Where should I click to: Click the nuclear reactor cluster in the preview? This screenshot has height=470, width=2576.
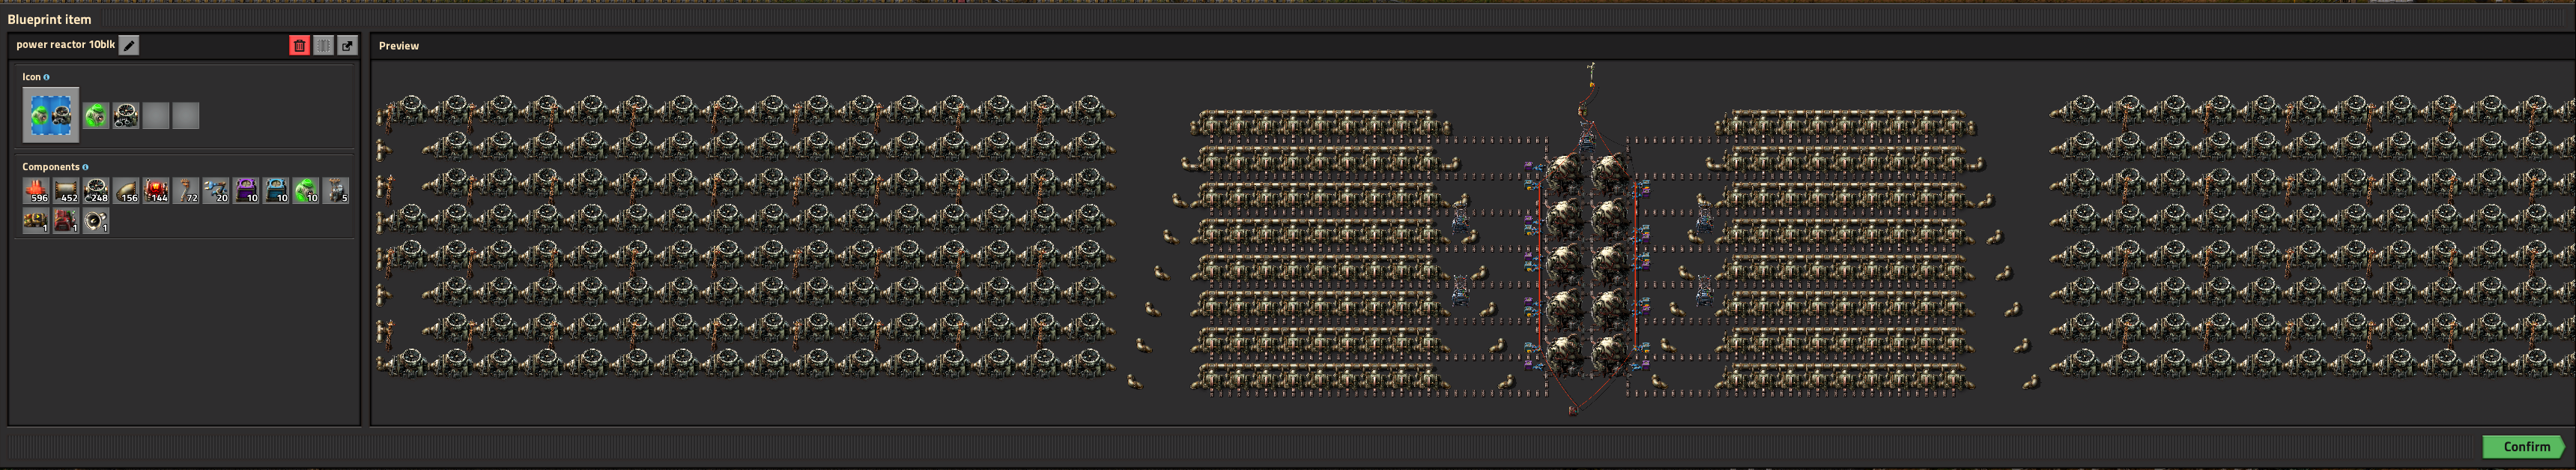click(x=1587, y=265)
